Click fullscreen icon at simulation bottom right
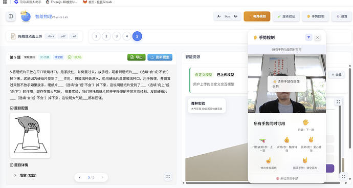The width and height of the screenshot is (353, 188). tap(343, 177)
